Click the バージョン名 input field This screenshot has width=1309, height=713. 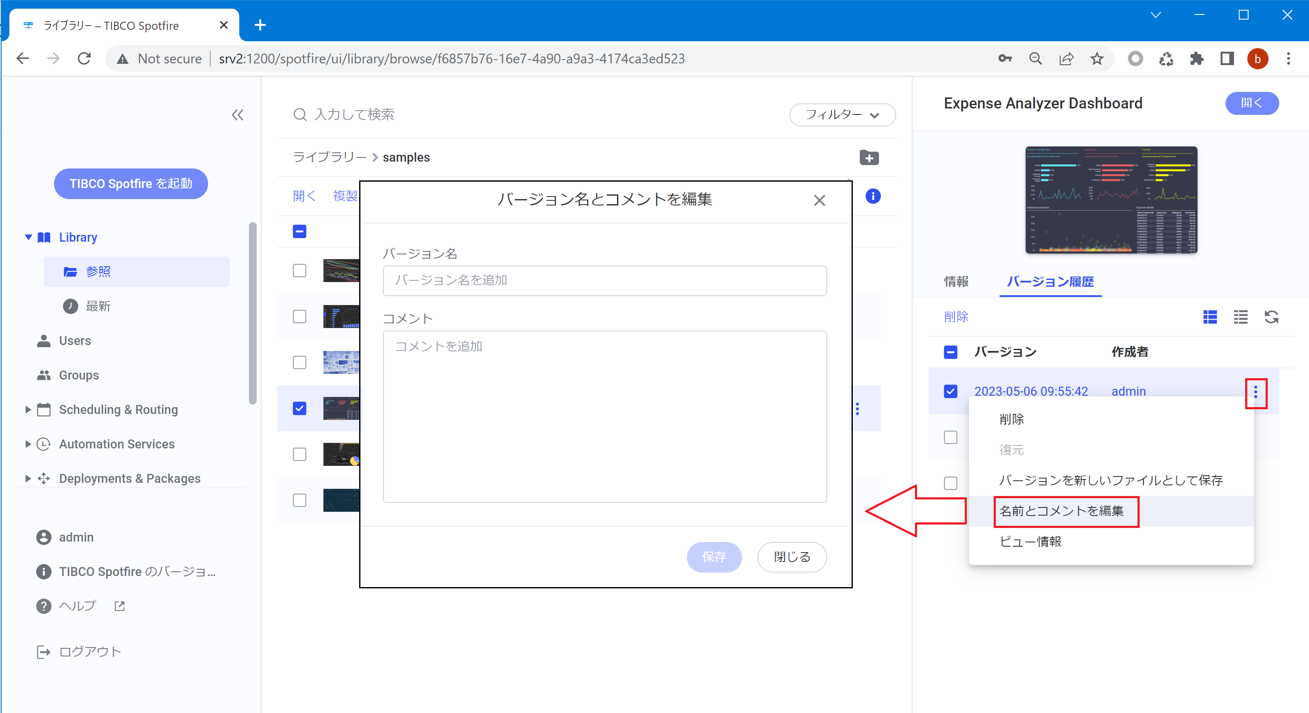(x=604, y=280)
